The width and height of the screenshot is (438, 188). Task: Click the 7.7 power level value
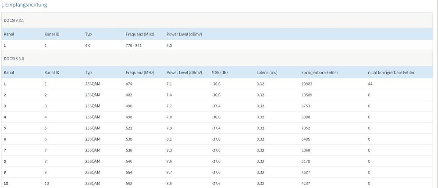169,106
